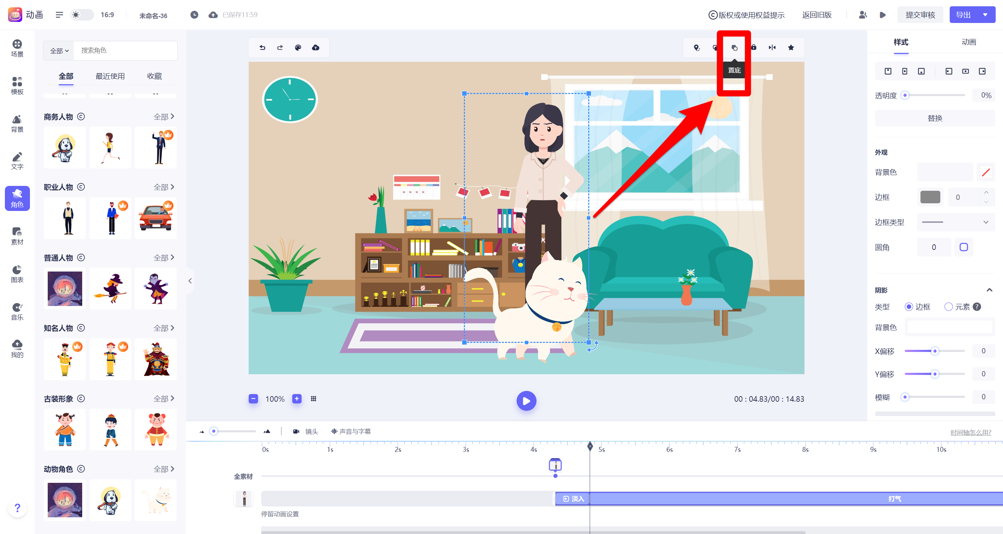The image size is (1003, 534).
Task: Click the collaborators user icon in header
Action: coord(863,15)
